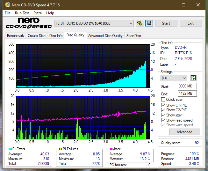Click the save floppy disk icon

click(149, 23)
